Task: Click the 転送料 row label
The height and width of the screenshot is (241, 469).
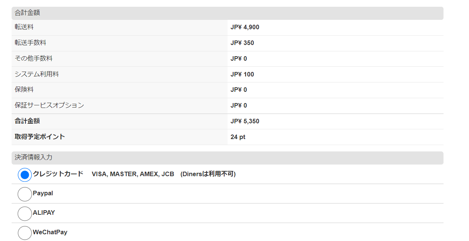Action: (24, 27)
